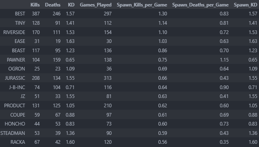Screen dimensions: 259x147
Task: Click the J-B-INC row label
Action: pos(17,87)
